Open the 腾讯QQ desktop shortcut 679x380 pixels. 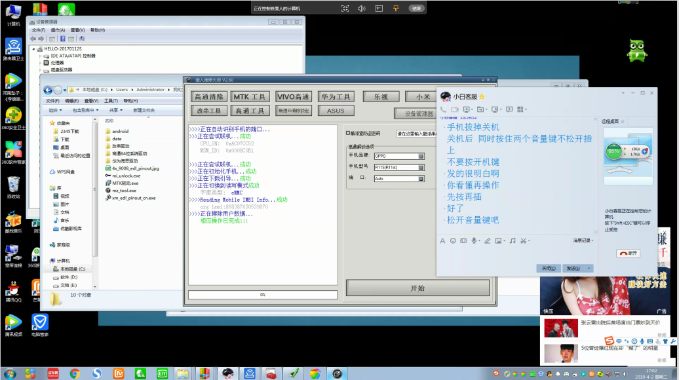pos(13,290)
